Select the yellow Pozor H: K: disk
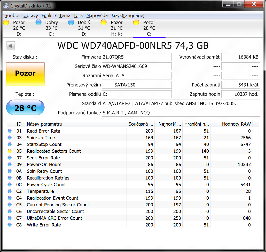The image size is (266, 252). coord(113,28)
